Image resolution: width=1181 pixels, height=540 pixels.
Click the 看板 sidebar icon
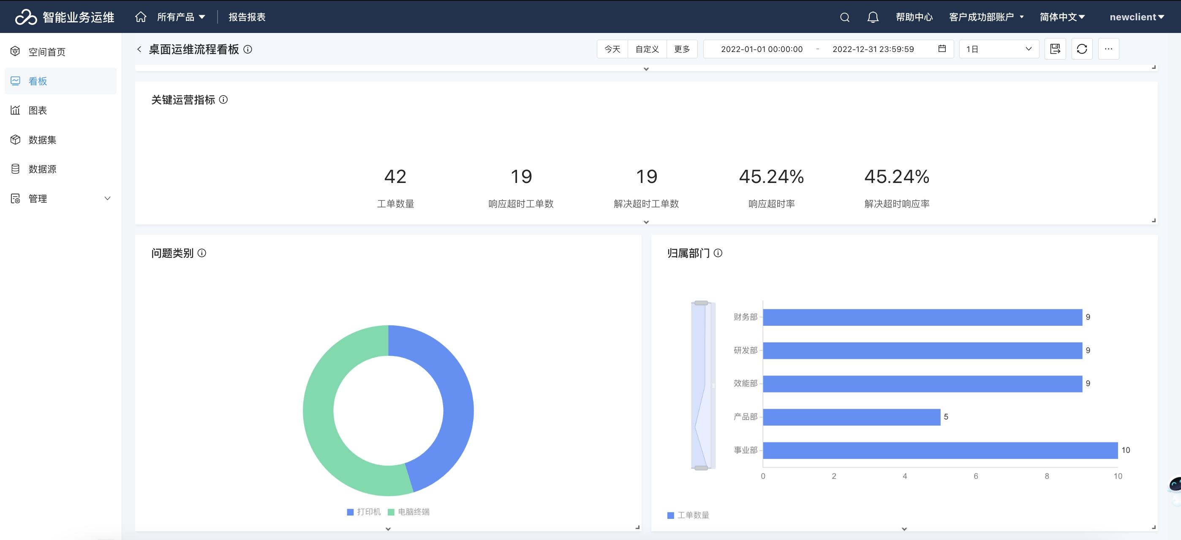click(x=15, y=81)
